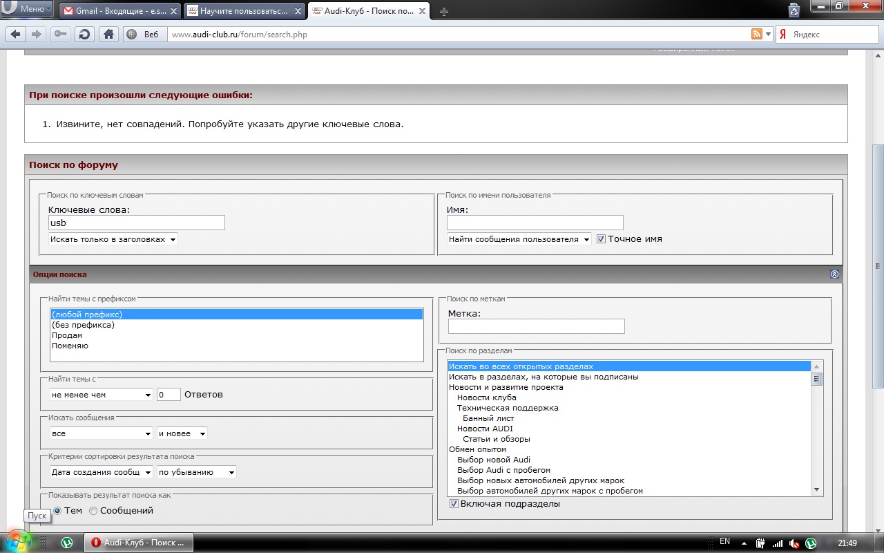Click the muted volume tray icon
Screen dimensions: 884x553
(794, 543)
